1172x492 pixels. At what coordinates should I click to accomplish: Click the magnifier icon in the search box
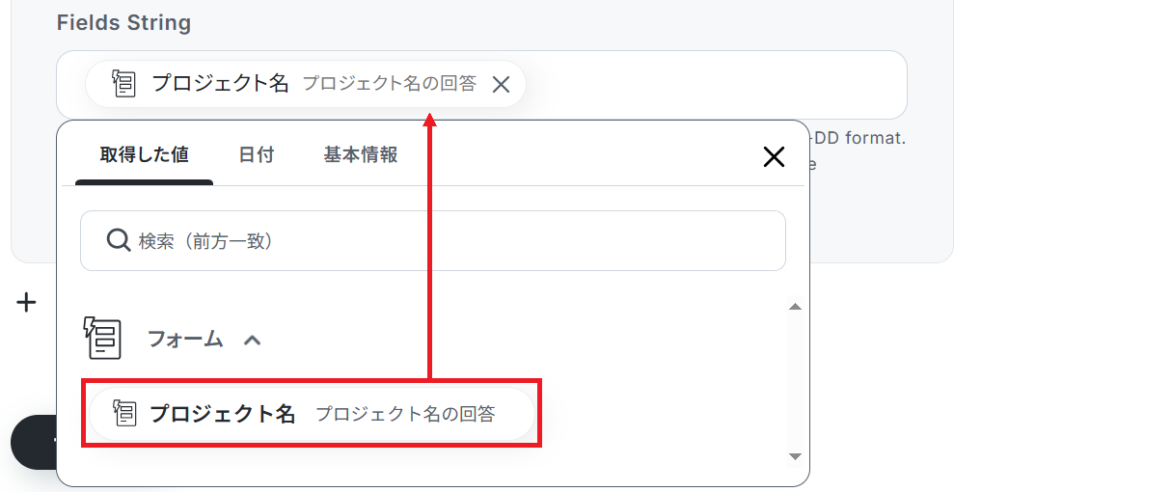[x=118, y=240]
